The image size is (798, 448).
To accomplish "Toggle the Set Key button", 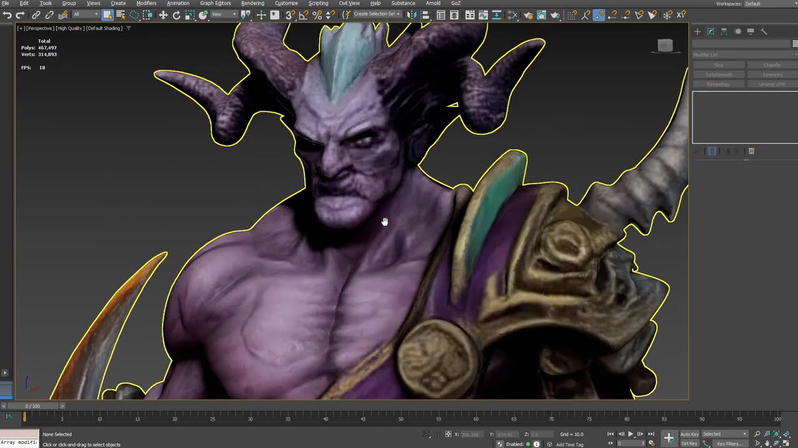I will (x=690, y=444).
